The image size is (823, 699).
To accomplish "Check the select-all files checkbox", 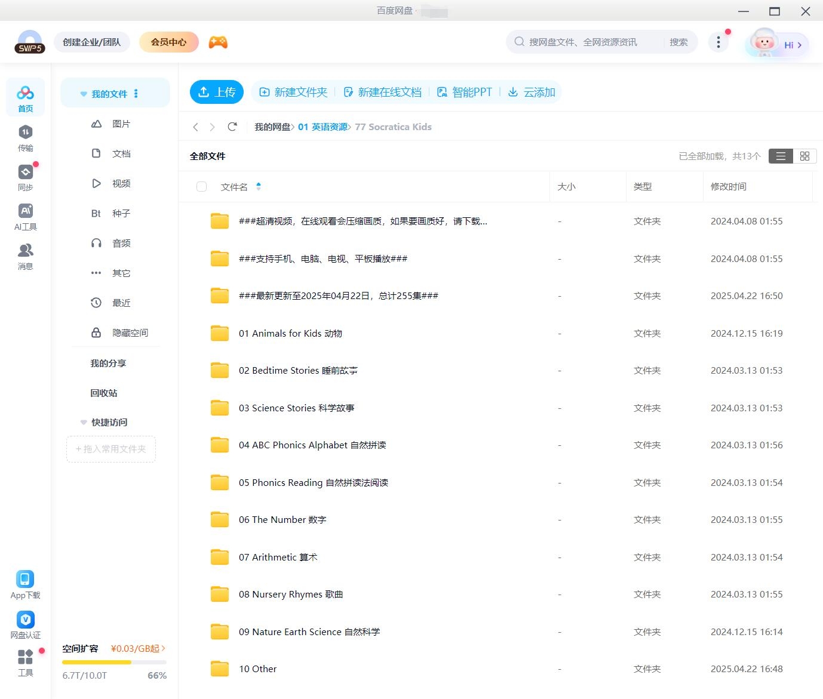I will point(201,186).
